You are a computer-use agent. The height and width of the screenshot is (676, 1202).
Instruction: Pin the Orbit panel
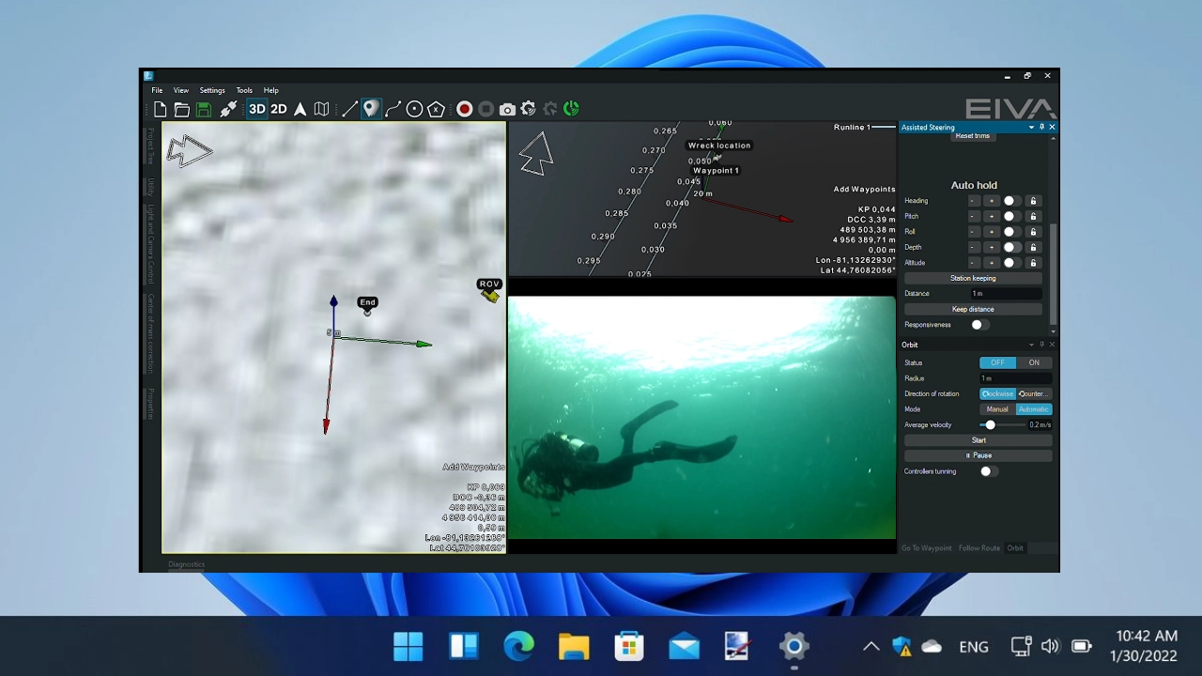[x=1041, y=345]
